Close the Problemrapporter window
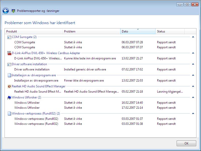The image size is (201, 151). pos(195,5)
